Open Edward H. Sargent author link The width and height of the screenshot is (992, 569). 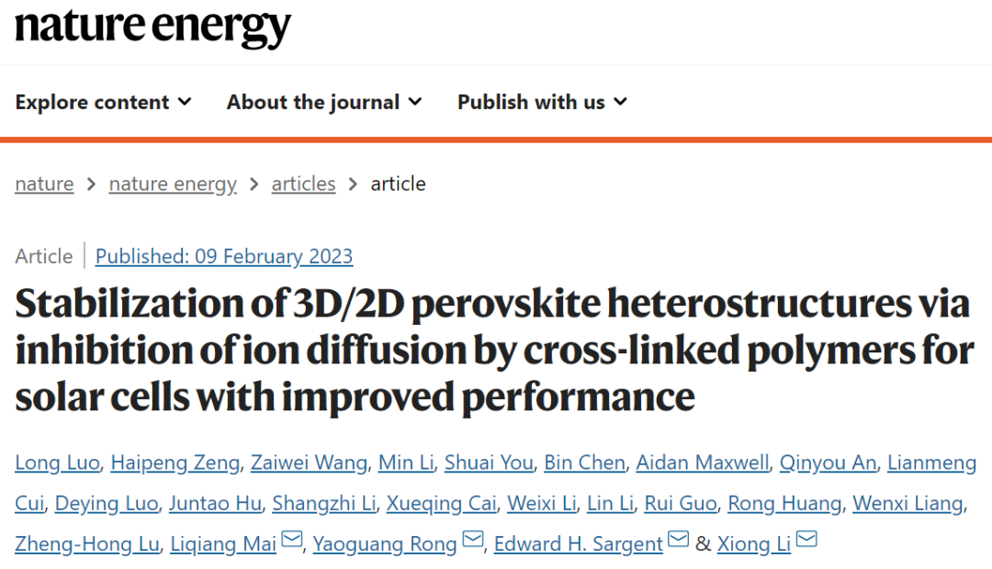579,543
